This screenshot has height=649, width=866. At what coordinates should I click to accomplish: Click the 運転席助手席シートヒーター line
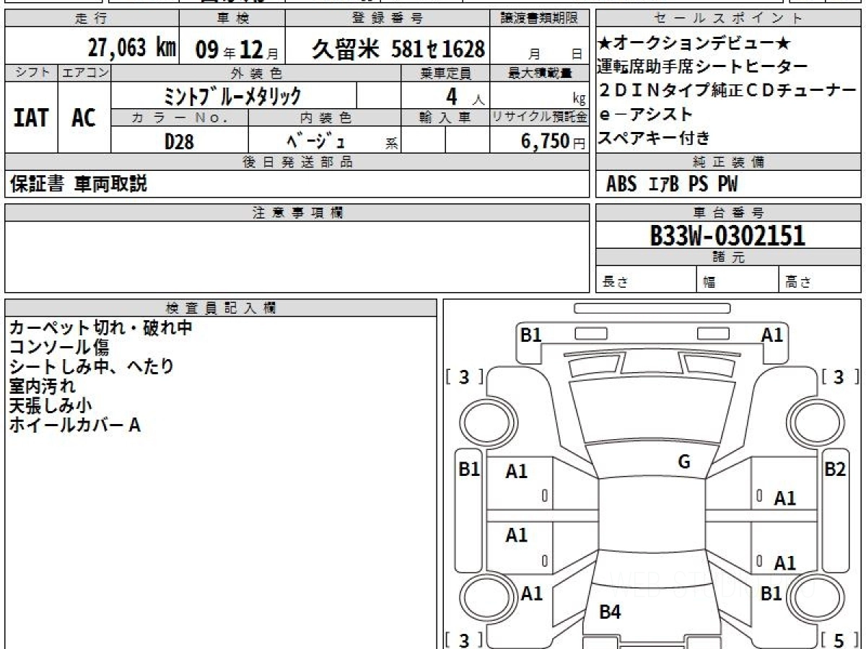click(x=702, y=67)
